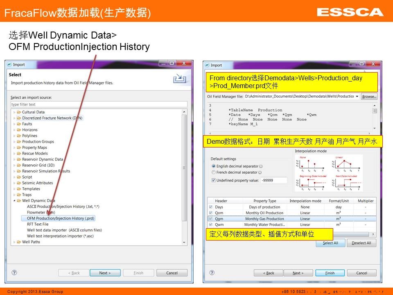Click the Browse... button

[369, 97]
